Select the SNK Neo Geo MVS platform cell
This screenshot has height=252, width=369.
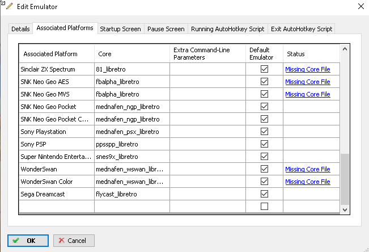click(57, 94)
